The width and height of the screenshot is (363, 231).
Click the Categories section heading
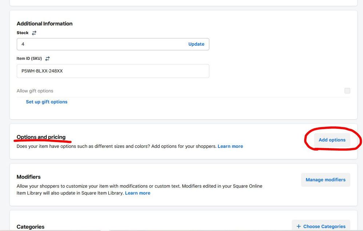(31, 227)
